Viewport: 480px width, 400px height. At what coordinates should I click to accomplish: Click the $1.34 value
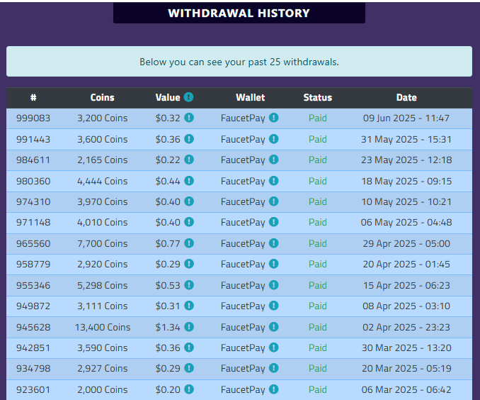coord(168,327)
